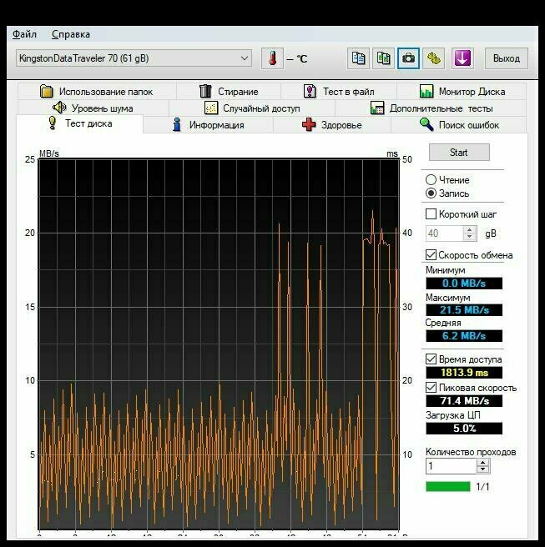This screenshot has height=547, width=545.
Task: Click the 40 gB size input field
Action: [445, 233]
